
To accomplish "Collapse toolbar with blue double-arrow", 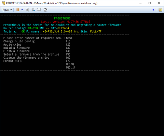I will (153, 10).
